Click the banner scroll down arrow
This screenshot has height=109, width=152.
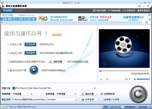pyautogui.click(x=149, y=19)
